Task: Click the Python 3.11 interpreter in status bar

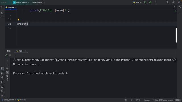Action: pos(163,100)
